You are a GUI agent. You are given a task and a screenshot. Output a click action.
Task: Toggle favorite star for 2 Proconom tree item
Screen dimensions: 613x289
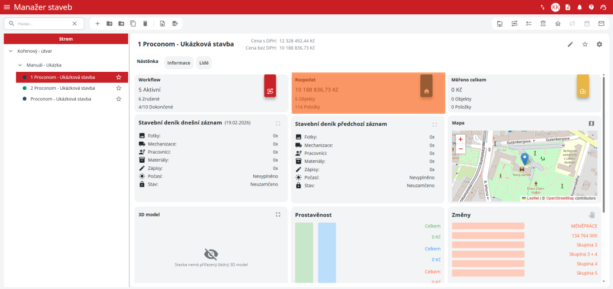point(119,88)
